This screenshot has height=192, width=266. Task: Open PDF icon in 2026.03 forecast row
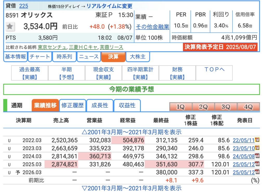(257, 172)
